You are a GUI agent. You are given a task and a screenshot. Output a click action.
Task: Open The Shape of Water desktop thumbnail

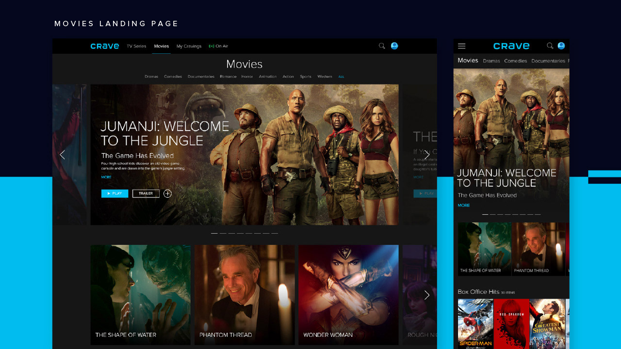pos(140,295)
